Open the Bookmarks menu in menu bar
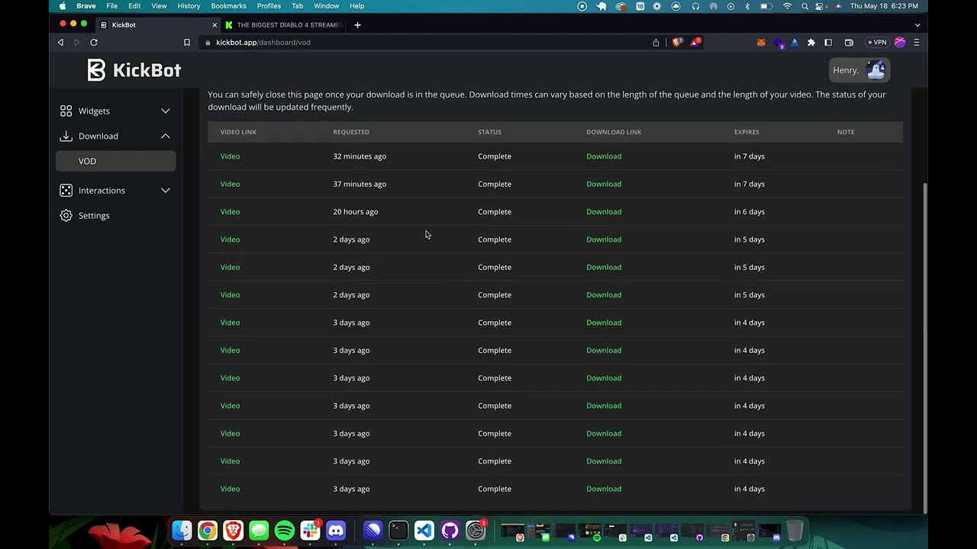The image size is (977, 549). [228, 6]
